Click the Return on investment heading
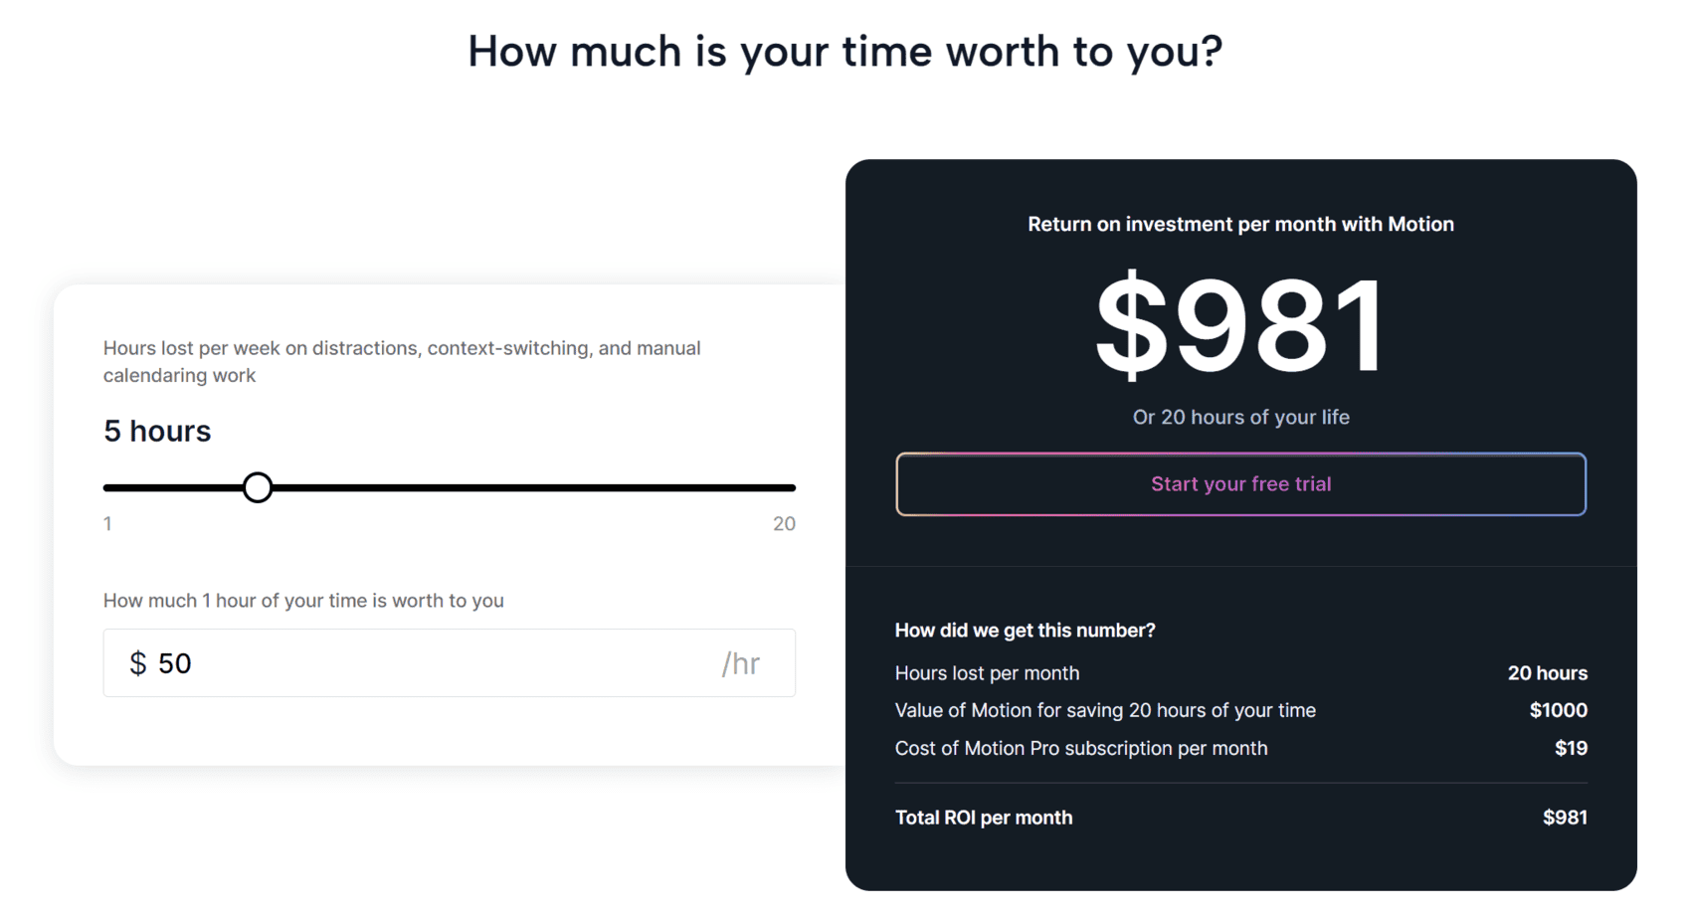Viewport: 1686px width, 919px height. point(1239,224)
